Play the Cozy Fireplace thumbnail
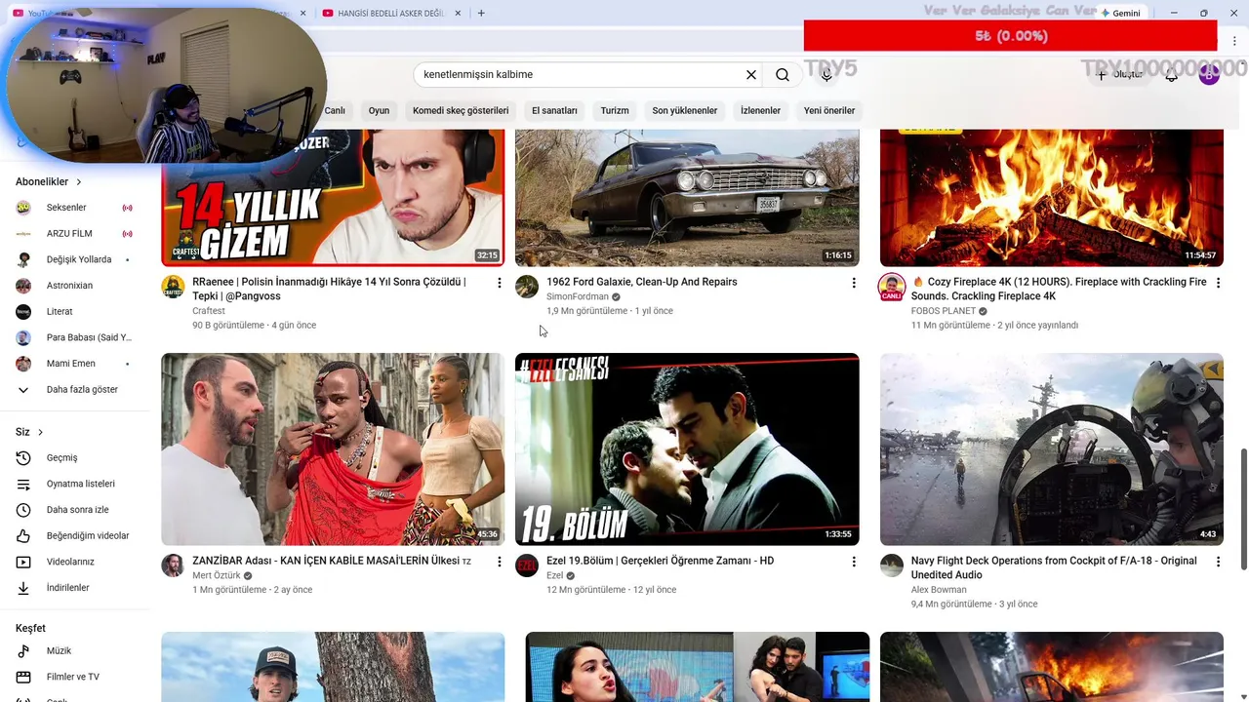The height and width of the screenshot is (702, 1249). (1052, 198)
